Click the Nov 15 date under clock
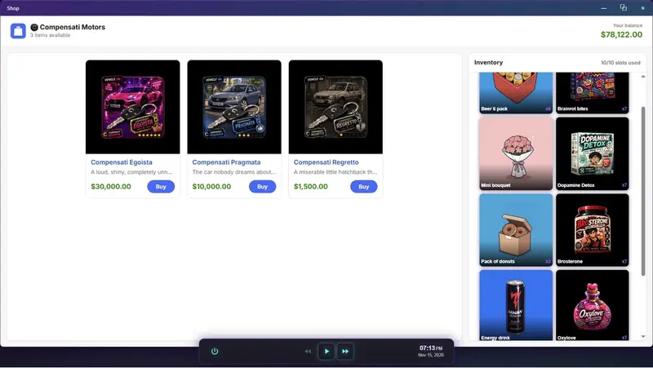The height and width of the screenshot is (368, 653). [431, 355]
